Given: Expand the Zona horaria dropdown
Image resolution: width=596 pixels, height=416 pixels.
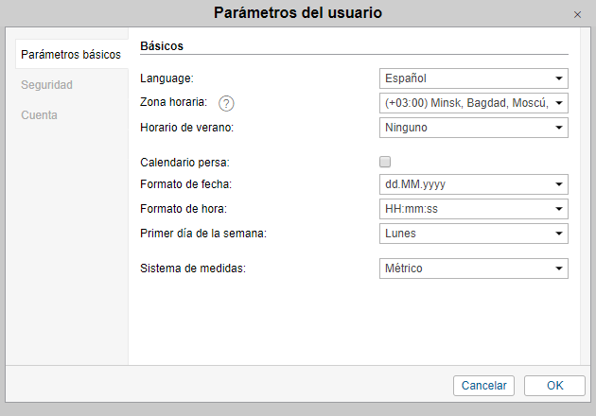Looking at the screenshot, I should click(x=474, y=103).
